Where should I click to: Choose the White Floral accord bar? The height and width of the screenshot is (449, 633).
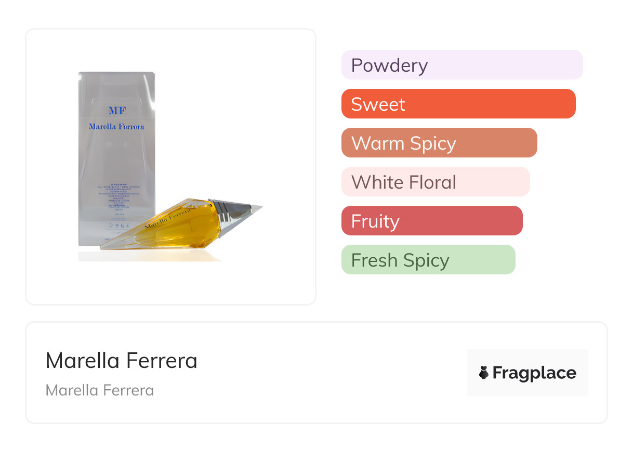[435, 182]
